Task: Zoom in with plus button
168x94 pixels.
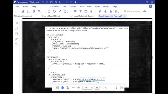Action: point(79,88)
